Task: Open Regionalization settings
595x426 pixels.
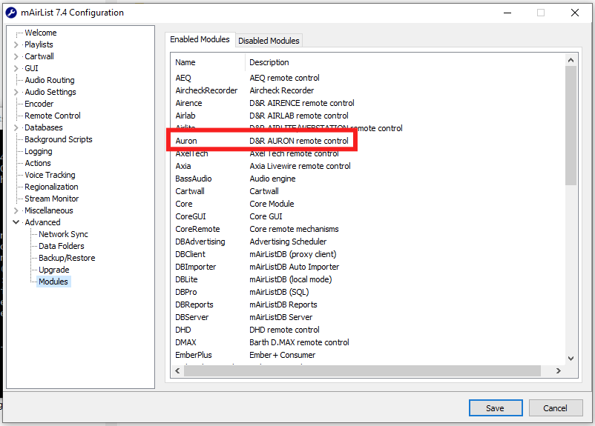Action: click(51, 187)
